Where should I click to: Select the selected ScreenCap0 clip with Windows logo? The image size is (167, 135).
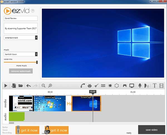click(x=86, y=104)
